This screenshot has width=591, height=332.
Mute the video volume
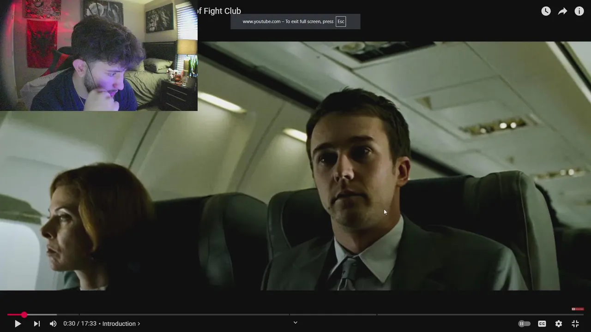(x=53, y=324)
